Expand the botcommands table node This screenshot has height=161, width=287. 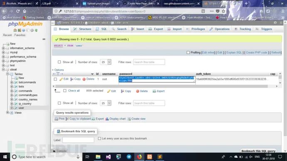[x=12, y=82]
